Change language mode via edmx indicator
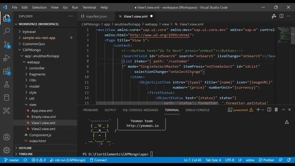Viewport: 295px width, 166px height. [x=250, y=160]
